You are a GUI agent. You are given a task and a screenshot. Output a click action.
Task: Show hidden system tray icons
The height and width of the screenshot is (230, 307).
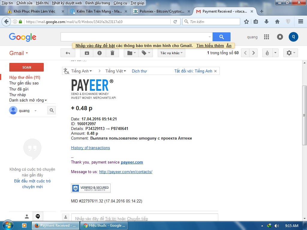[x=262, y=226]
